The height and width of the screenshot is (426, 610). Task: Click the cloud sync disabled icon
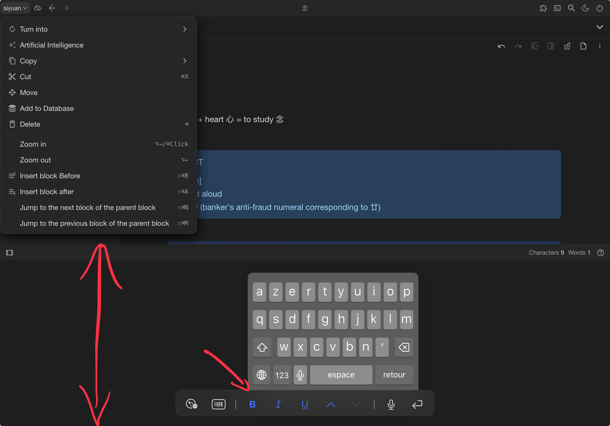click(x=38, y=8)
